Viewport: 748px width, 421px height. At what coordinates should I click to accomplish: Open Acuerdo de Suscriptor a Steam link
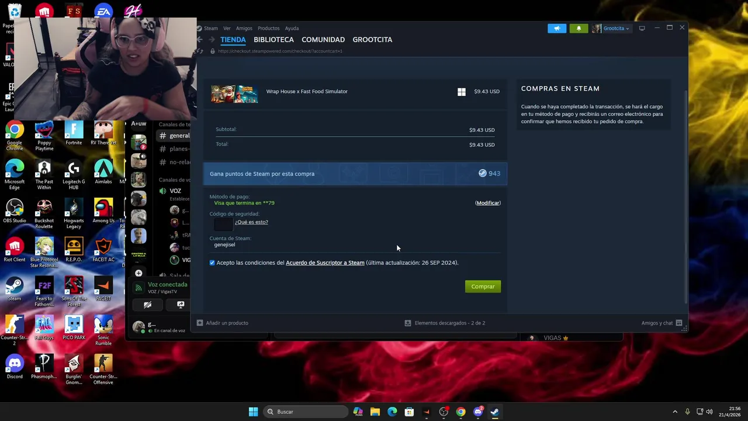point(325,263)
